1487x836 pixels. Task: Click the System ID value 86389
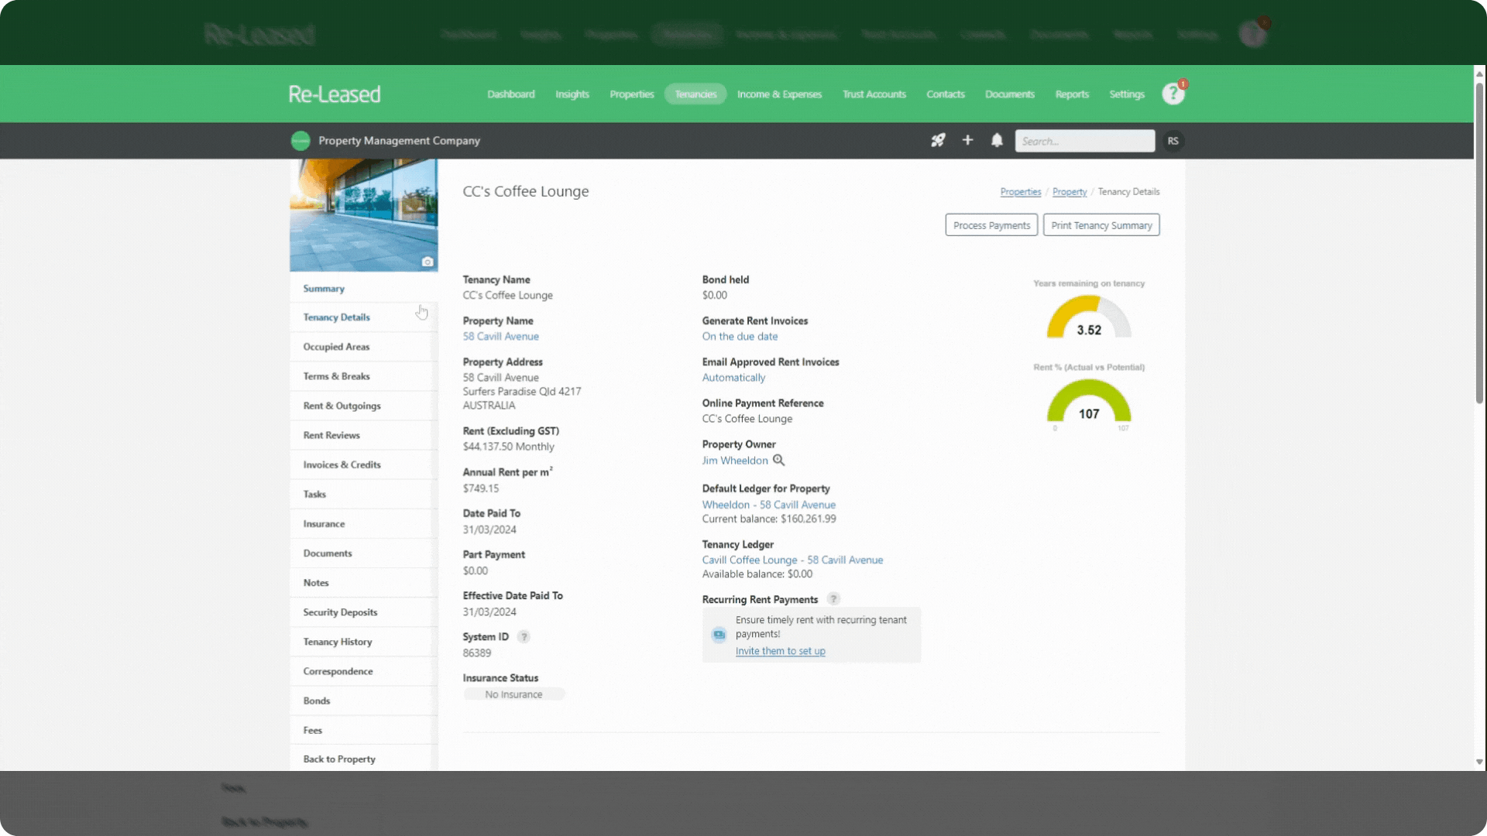pos(477,653)
